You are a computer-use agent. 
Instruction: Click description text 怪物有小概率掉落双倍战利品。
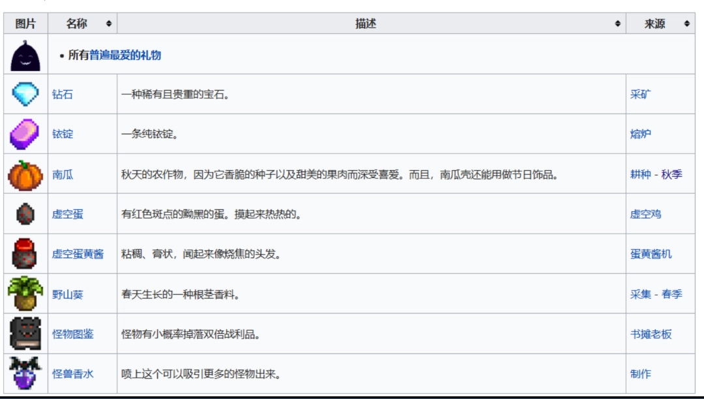tap(191, 334)
